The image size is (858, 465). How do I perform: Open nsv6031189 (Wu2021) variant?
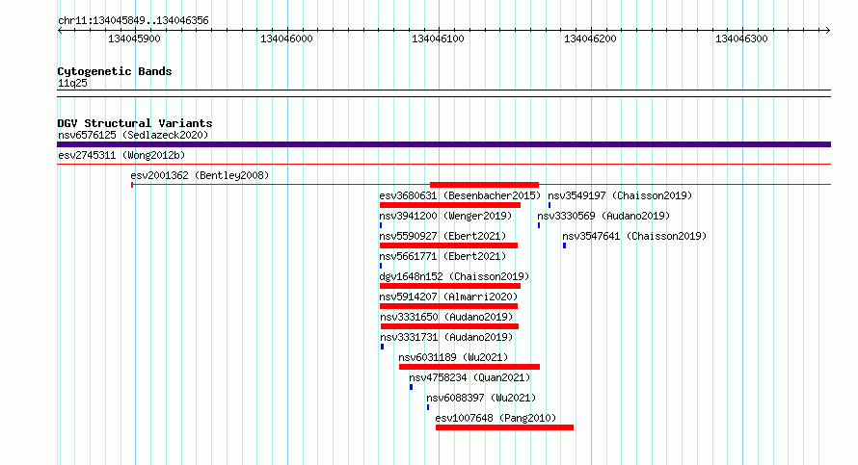tap(453, 357)
